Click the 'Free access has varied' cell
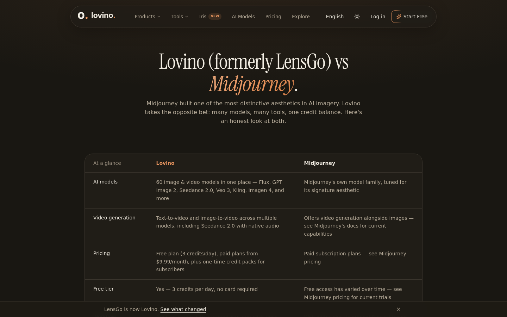 click(x=353, y=293)
